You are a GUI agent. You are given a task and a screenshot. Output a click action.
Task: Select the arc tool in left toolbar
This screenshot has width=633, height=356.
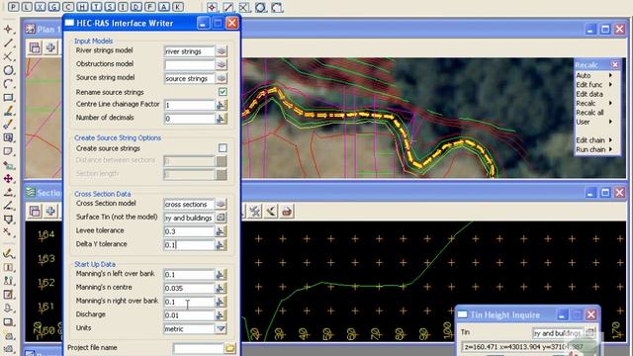(8, 83)
